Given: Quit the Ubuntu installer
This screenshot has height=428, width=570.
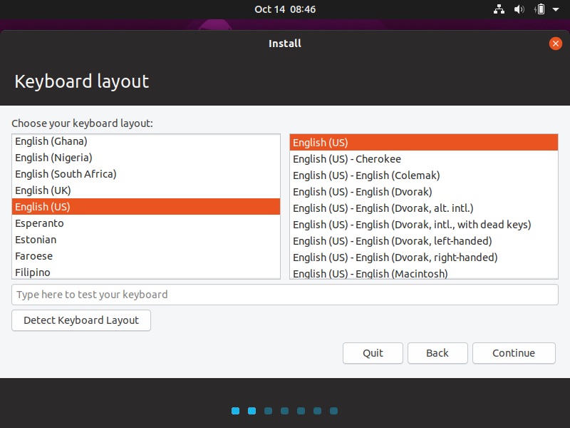Looking at the screenshot, I should click(x=373, y=353).
